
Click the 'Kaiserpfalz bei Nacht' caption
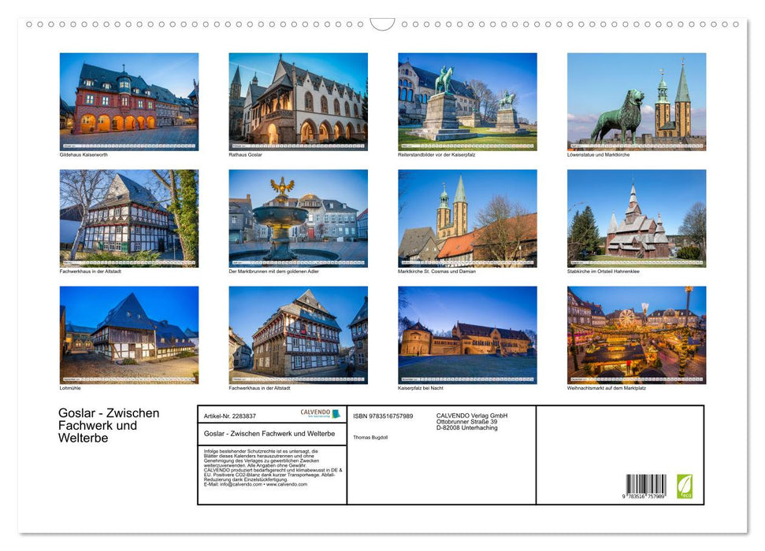click(x=421, y=388)
